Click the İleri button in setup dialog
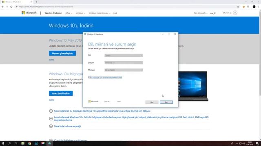The height and width of the screenshot is (146, 261). click(x=166, y=102)
